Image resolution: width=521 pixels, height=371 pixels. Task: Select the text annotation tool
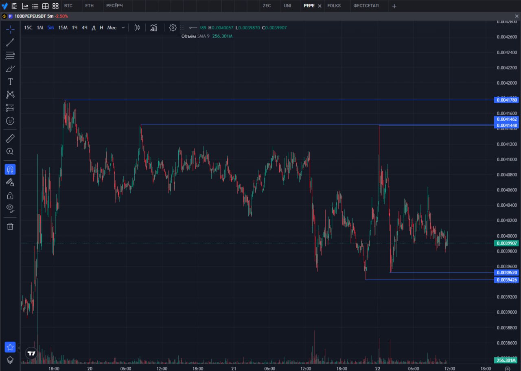(x=10, y=82)
